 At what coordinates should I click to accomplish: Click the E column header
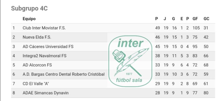(x=182, y=19)
